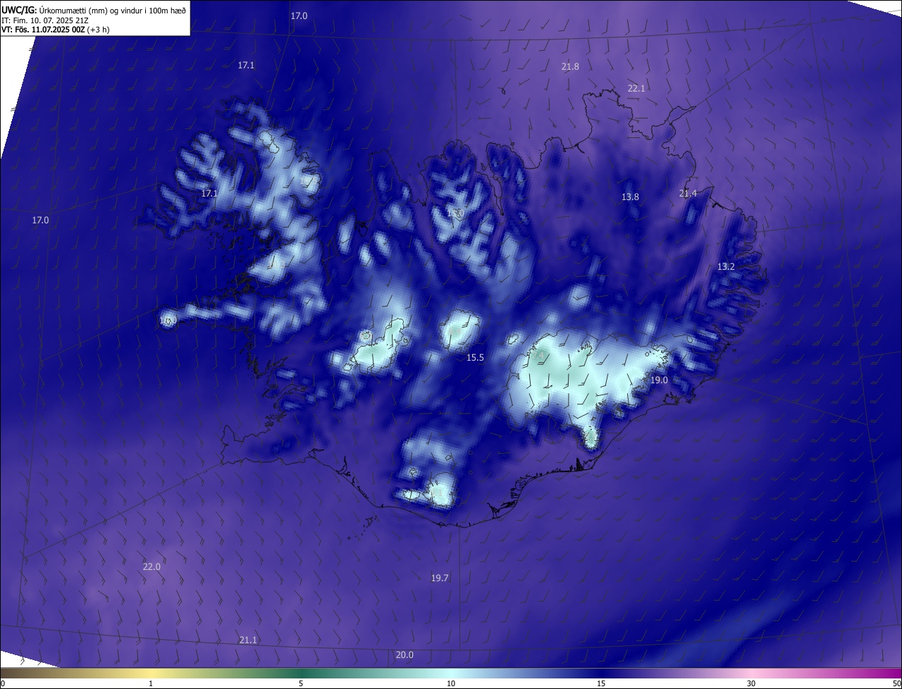Screen dimensions: 902x689
Task: Pick the 1 tick on the color scale
Action: click(151, 683)
